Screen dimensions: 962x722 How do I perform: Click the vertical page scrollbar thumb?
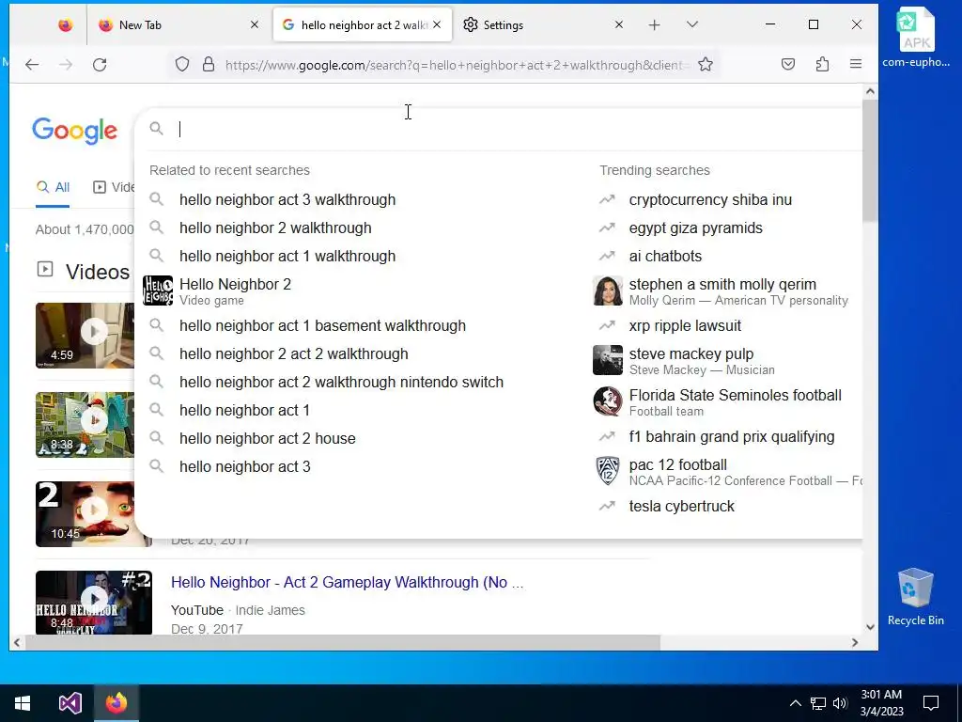869,160
